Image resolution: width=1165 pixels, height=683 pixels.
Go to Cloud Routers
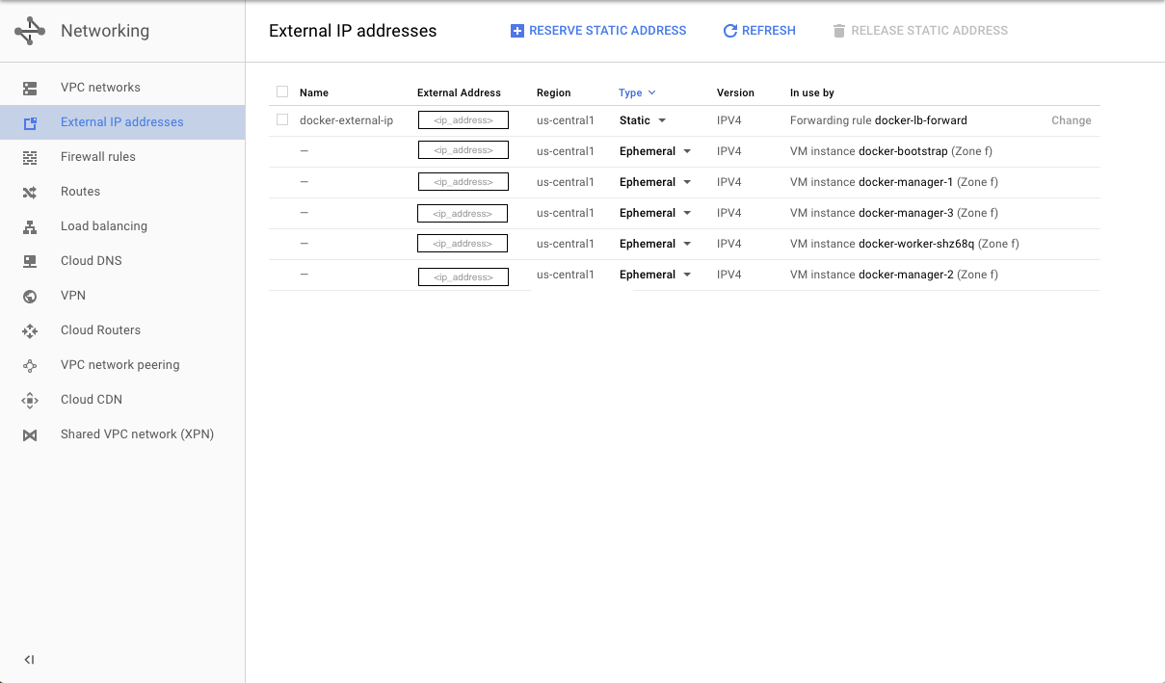pos(122,330)
